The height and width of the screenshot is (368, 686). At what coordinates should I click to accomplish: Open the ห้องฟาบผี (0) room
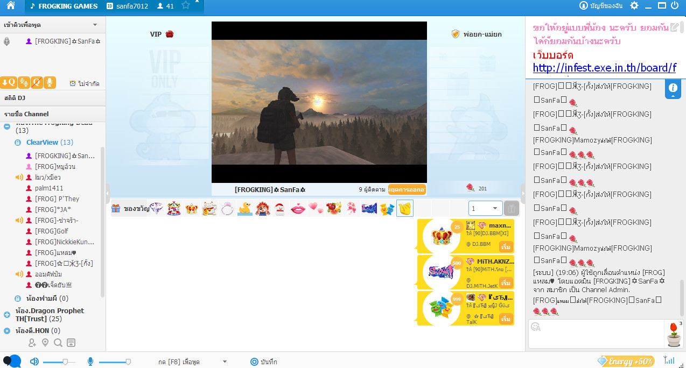pyautogui.click(x=47, y=298)
